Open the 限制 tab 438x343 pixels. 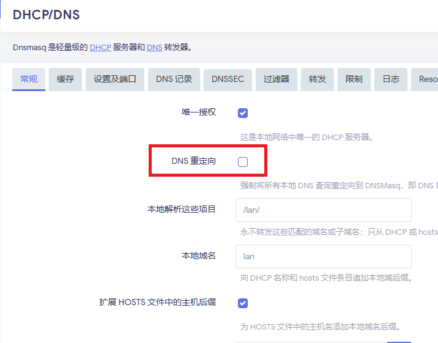click(x=354, y=79)
